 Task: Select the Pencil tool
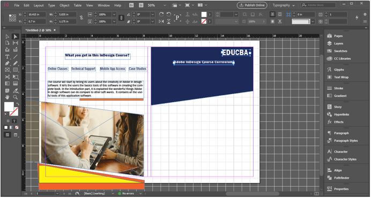(x=16, y=63)
